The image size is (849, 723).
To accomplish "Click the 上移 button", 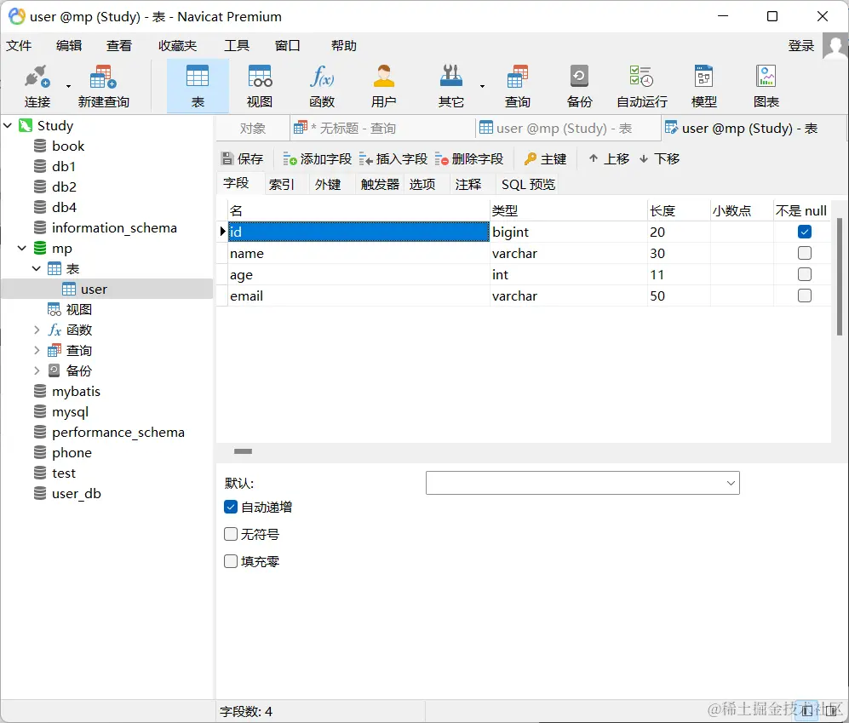I will tap(609, 158).
